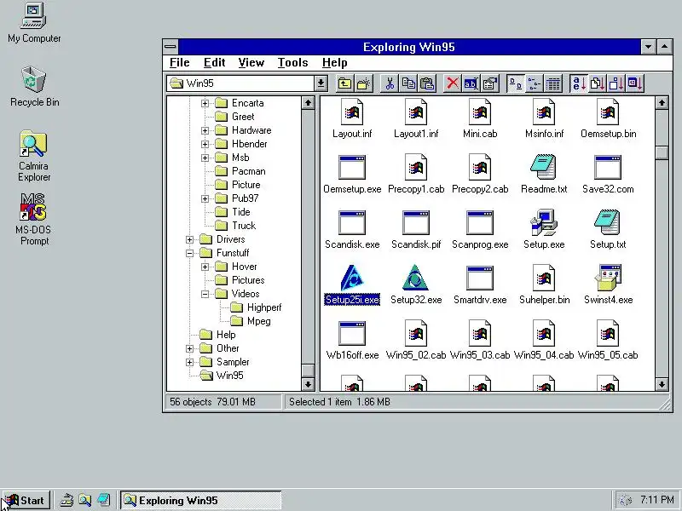The image size is (682, 511).
Task: Select the Truck folder in tree
Action: (x=235, y=226)
